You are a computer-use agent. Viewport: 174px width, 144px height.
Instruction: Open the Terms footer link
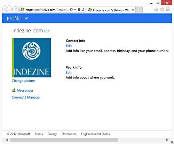(39, 134)
